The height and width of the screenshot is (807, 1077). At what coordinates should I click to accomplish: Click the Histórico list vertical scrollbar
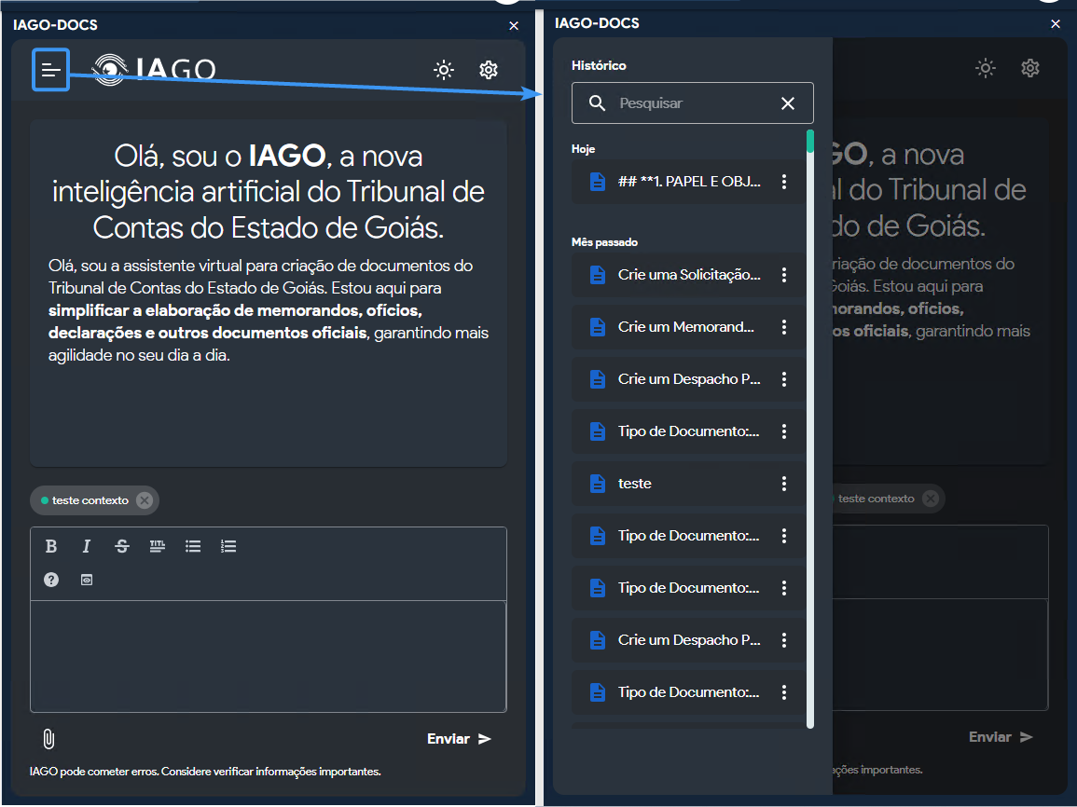coord(810,429)
